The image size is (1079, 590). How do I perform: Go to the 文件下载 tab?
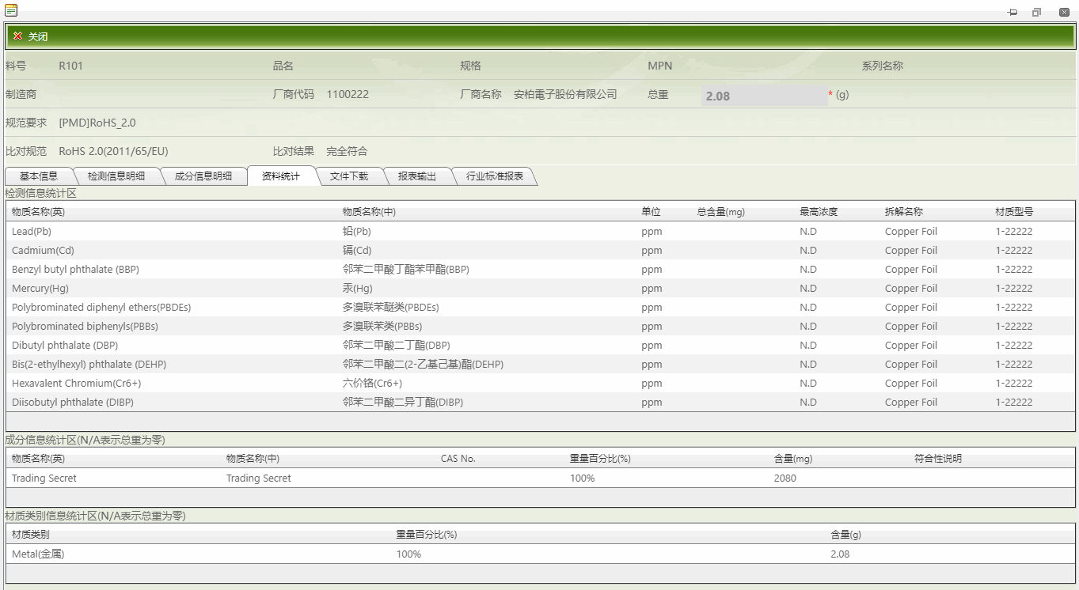pos(349,176)
